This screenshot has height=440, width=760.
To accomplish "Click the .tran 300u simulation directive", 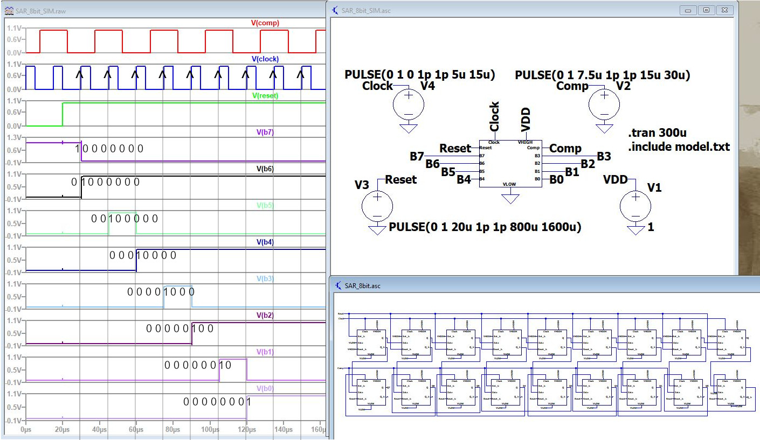I will coord(657,134).
